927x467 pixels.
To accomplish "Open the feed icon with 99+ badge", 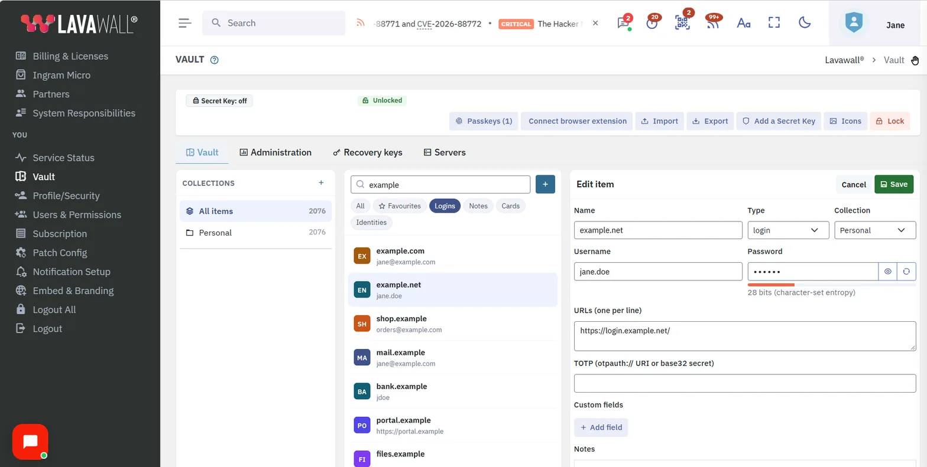I will (713, 22).
